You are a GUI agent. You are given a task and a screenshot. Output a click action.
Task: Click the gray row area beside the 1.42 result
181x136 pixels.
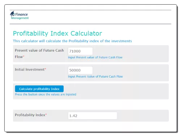click(142, 116)
